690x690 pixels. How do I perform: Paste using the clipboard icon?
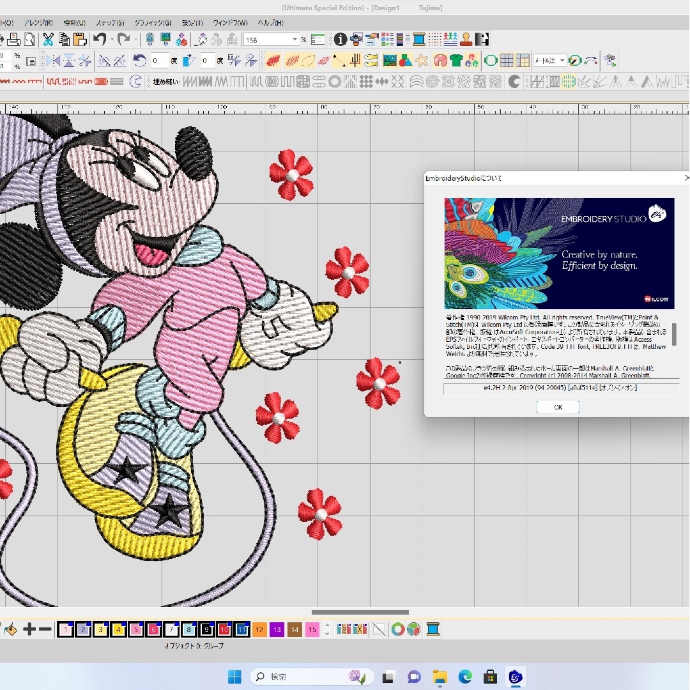[x=80, y=40]
